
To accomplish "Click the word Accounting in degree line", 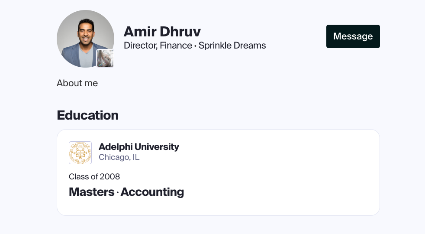I will coord(152,192).
